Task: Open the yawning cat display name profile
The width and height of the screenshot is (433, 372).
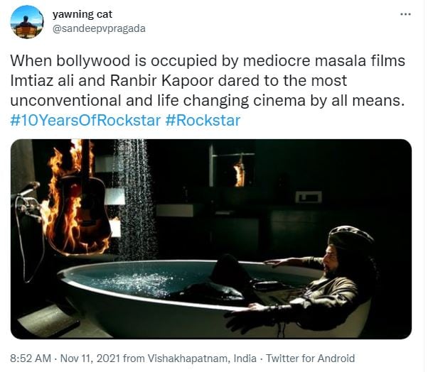Action: click(x=82, y=15)
